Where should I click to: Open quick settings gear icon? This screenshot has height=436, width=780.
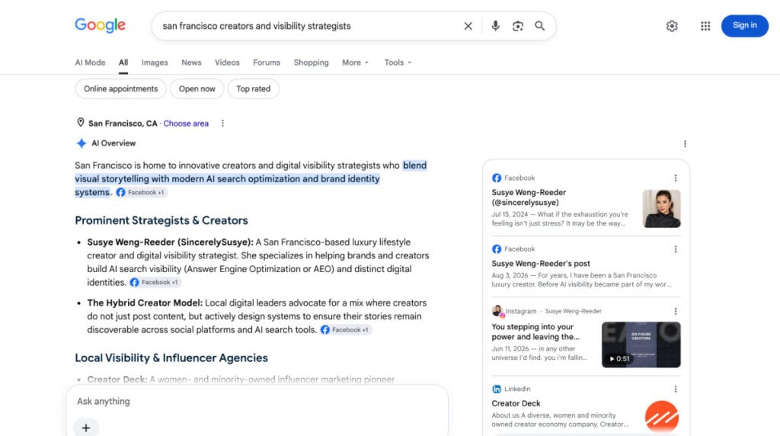(x=672, y=26)
